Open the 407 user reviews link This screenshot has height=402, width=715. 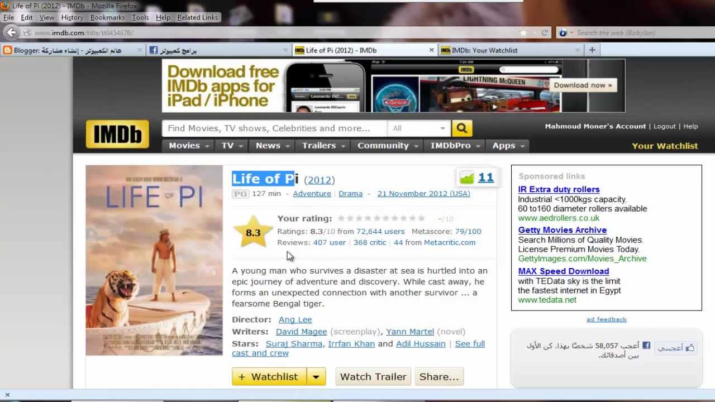click(329, 243)
